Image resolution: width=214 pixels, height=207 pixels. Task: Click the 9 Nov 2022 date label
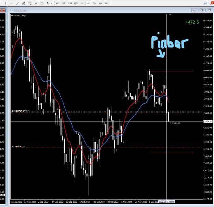[126, 202]
